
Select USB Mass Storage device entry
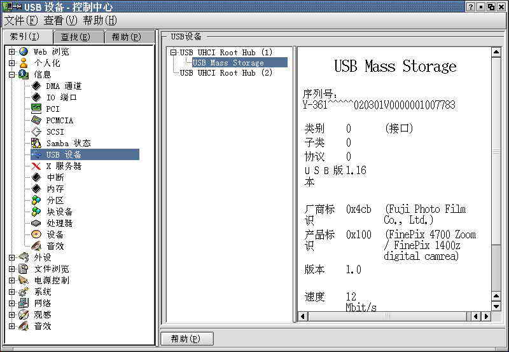pos(240,62)
